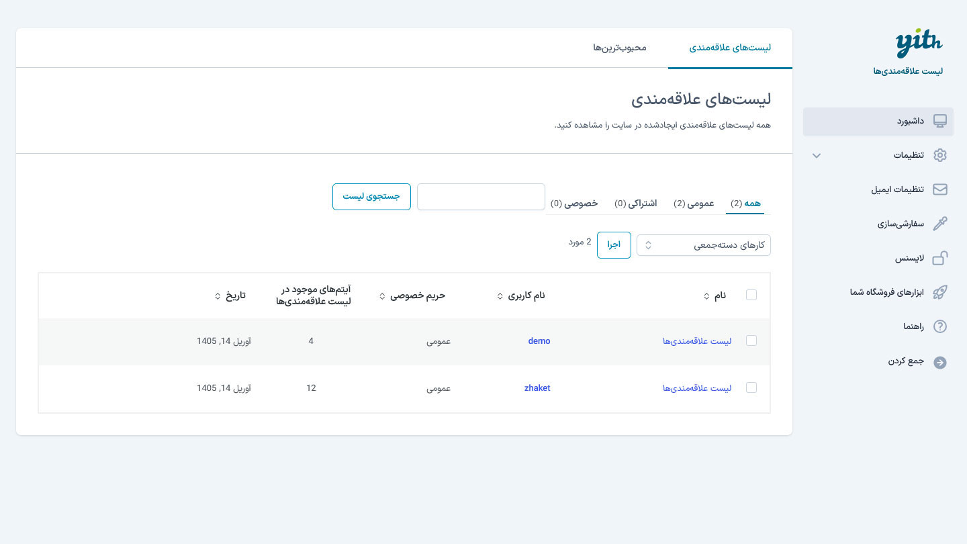Click the collapse arrow circle icon
The image size is (967, 544).
940,363
